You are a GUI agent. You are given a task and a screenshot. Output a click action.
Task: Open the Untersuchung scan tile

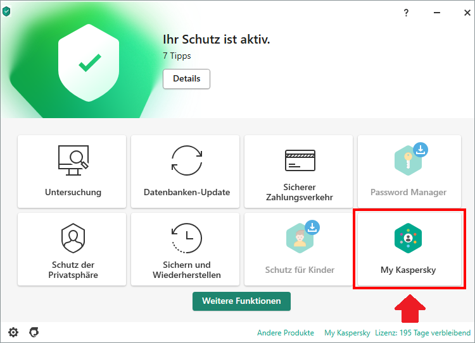(73, 171)
